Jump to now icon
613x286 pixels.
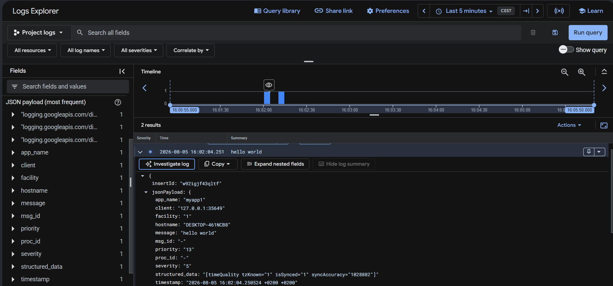click(526, 11)
